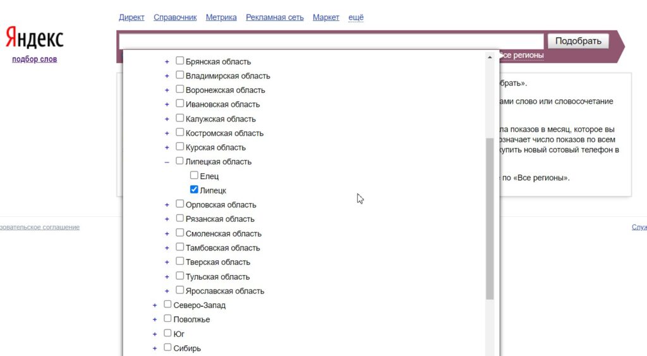Expand the Тверская область node
Screen dimensions: 647x356
pyautogui.click(x=167, y=262)
